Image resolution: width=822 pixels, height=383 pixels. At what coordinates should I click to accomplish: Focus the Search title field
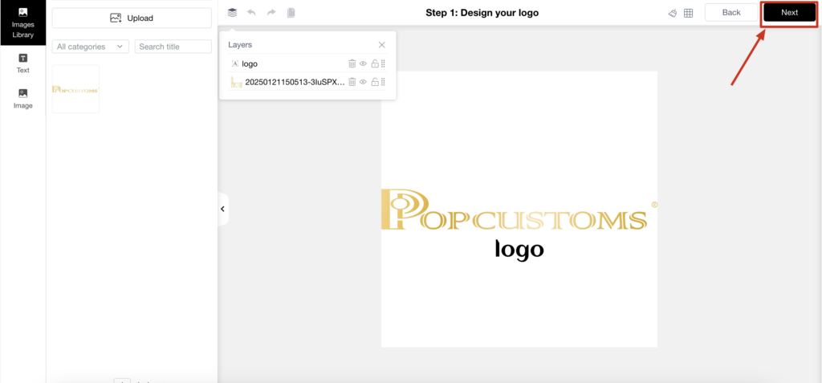[173, 47]
